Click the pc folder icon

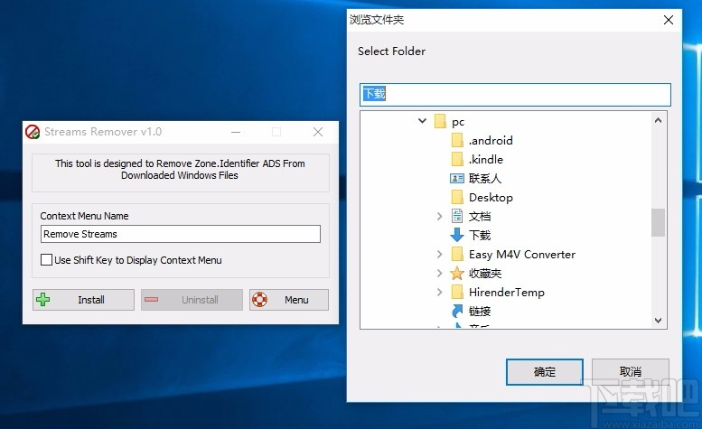click(440, 121)
